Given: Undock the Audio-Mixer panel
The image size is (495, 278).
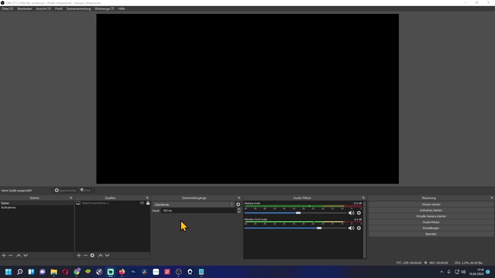Looking at the screenshot, I should click(x=364, y=198).
